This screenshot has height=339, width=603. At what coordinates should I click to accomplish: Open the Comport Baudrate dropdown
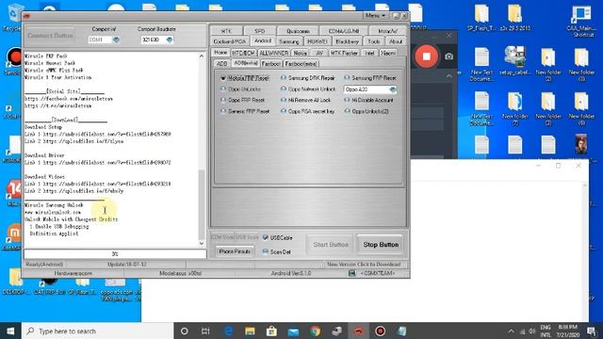click(170, 40)
